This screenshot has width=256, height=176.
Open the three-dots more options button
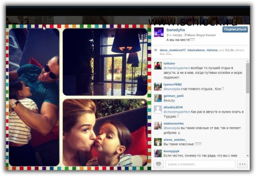click(242, 164)
